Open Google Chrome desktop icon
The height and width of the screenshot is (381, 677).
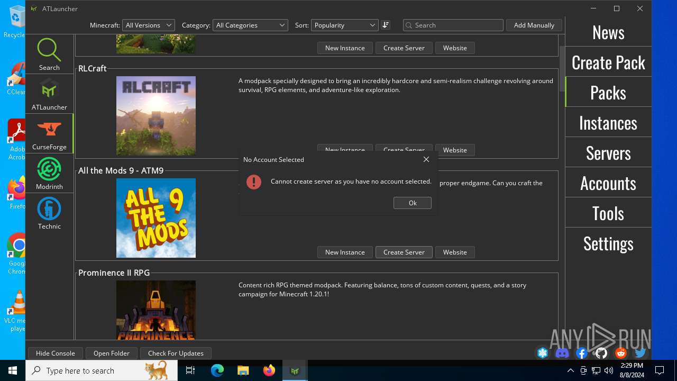(16, 254)
